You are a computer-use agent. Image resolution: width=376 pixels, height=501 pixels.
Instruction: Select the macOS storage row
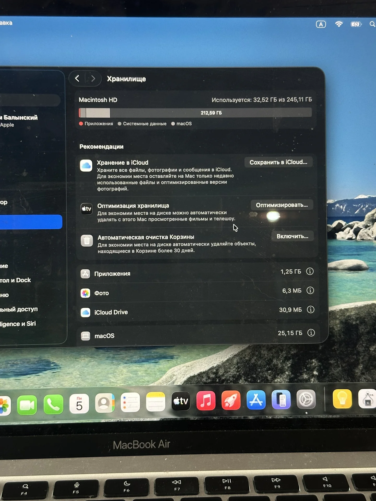coord(198,335)
